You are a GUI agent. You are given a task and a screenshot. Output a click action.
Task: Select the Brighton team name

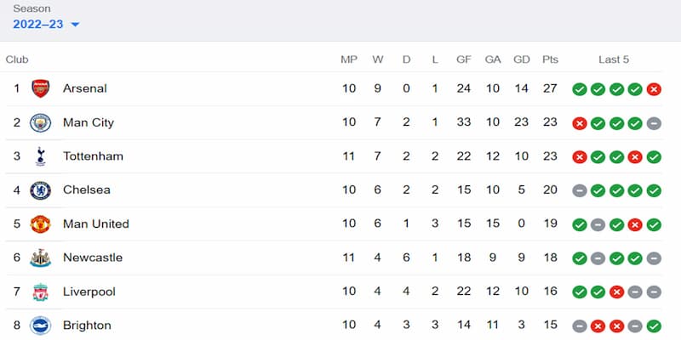pos(87,326)
